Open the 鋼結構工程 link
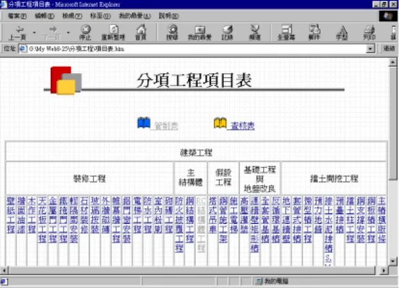 190,219
